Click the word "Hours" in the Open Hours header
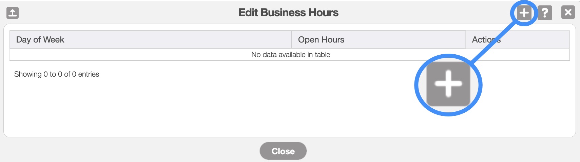Viewport: 580px width, 162px height. pyautogui.click(x=333, y=39)
